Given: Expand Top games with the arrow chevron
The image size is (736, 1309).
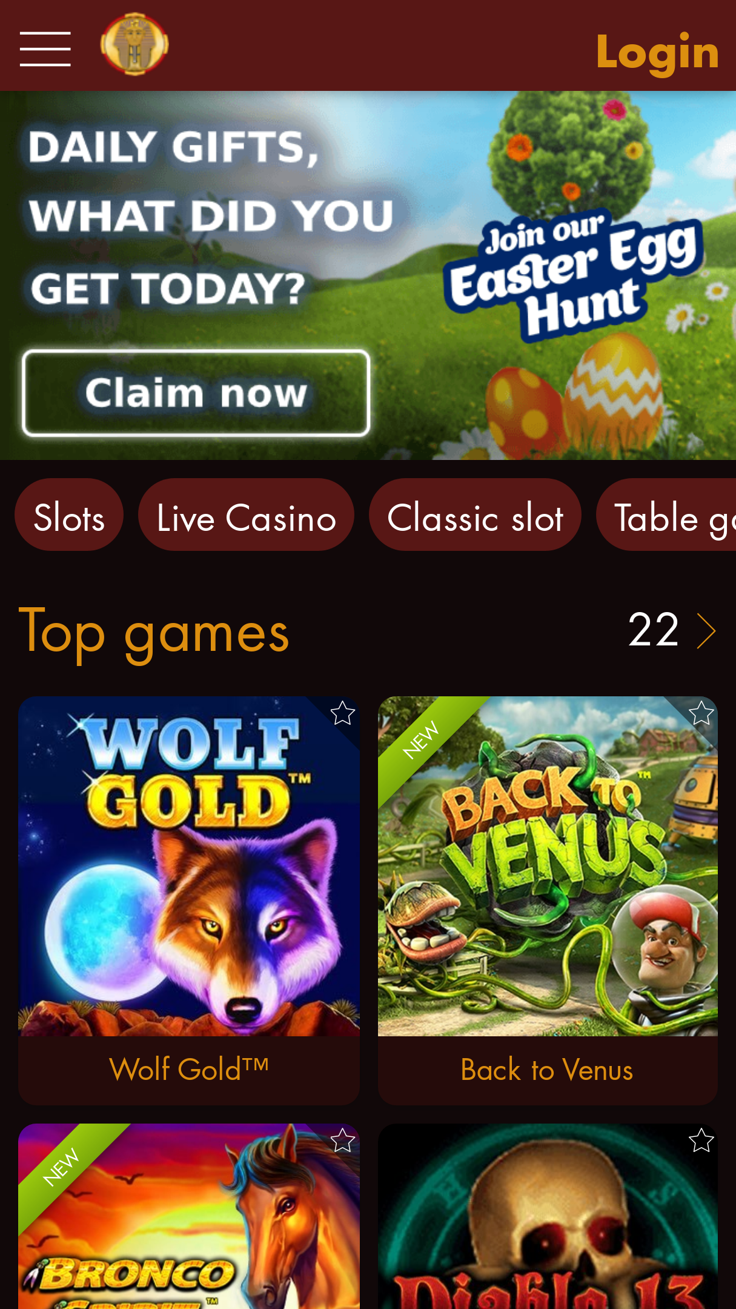Looking at the screenshot, I should (x=706, y=631).
